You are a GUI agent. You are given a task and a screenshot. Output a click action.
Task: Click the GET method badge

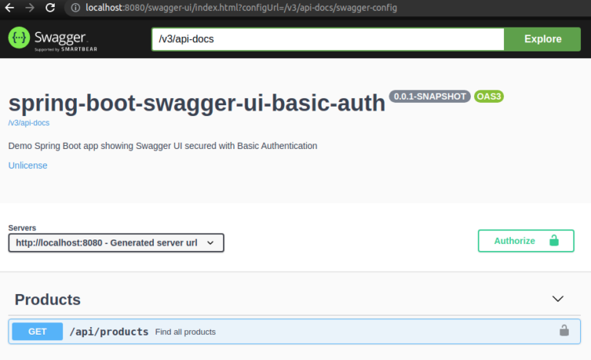tap(37, 332)
